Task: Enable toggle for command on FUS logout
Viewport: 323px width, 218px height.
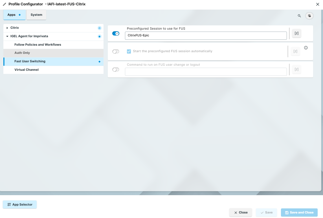Action: coord(116,70)
